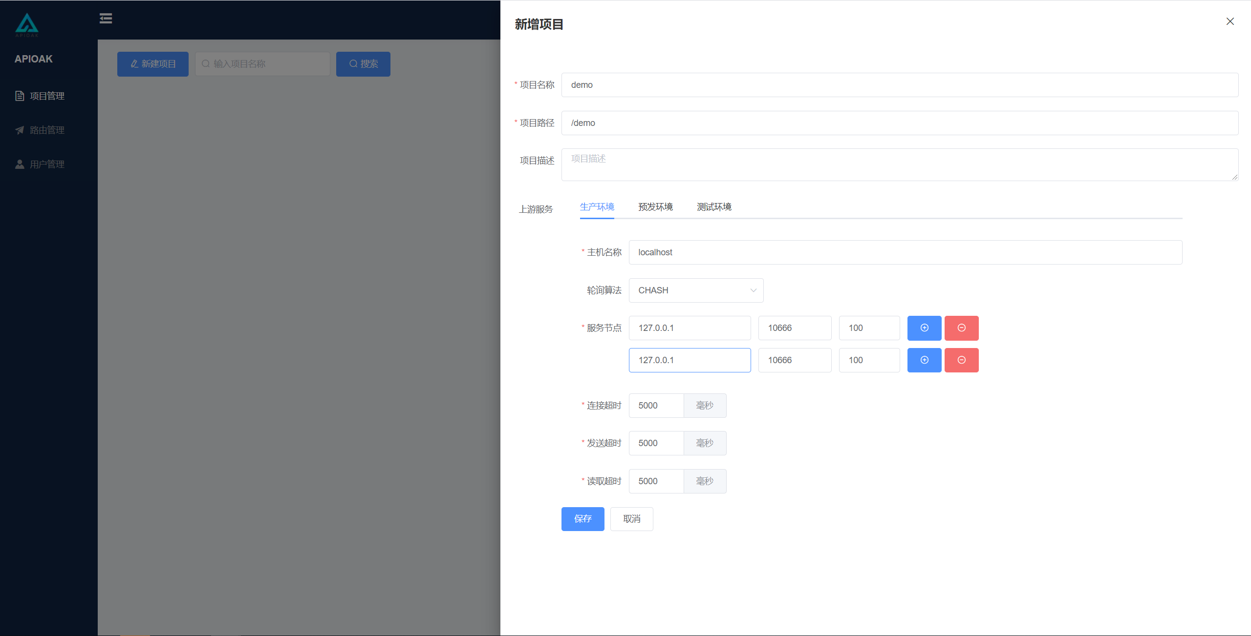Screen dimensions: 1251x636
Task: Focus the 输入项目名称 search field
Action: click(x=262, y=64)
